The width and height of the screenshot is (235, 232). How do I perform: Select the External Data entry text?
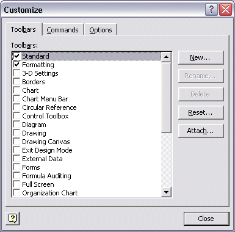tap(42, 159)
